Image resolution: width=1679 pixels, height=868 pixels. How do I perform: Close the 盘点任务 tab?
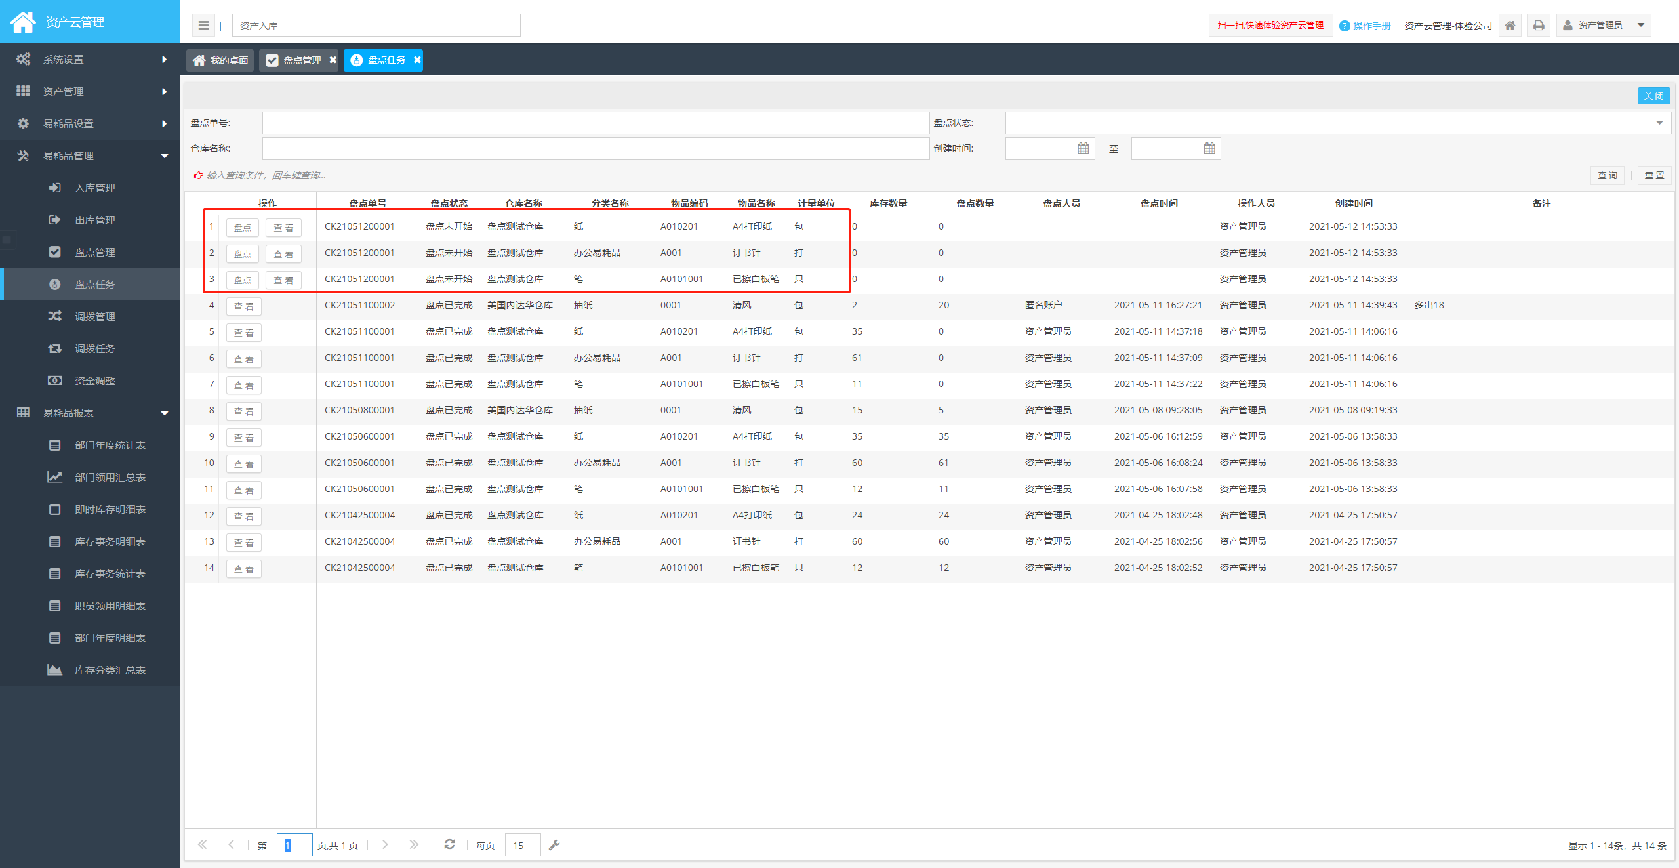coord(417,60)
